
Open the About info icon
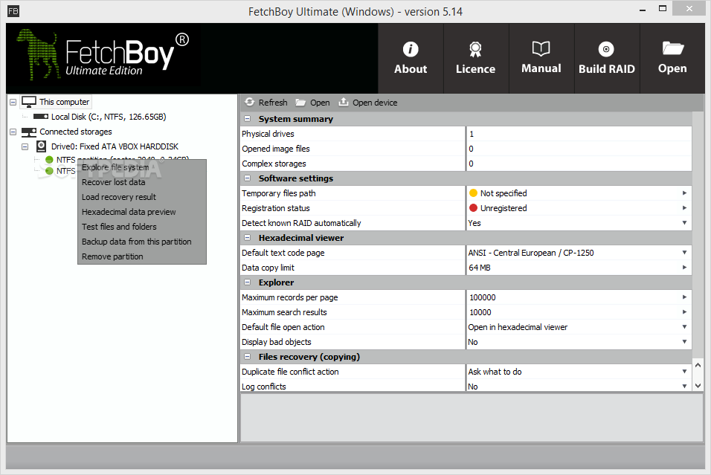coord(411,49)
